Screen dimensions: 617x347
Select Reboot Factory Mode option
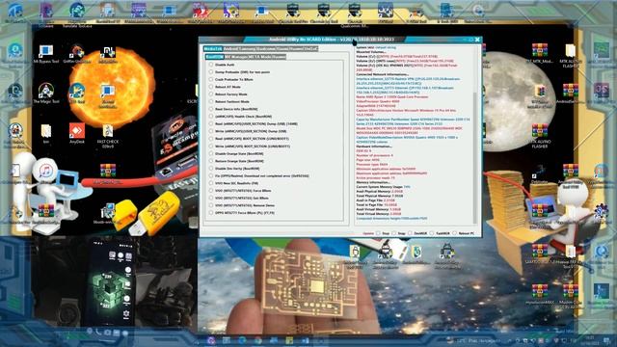pyautogui.click(x=228, y=94)
